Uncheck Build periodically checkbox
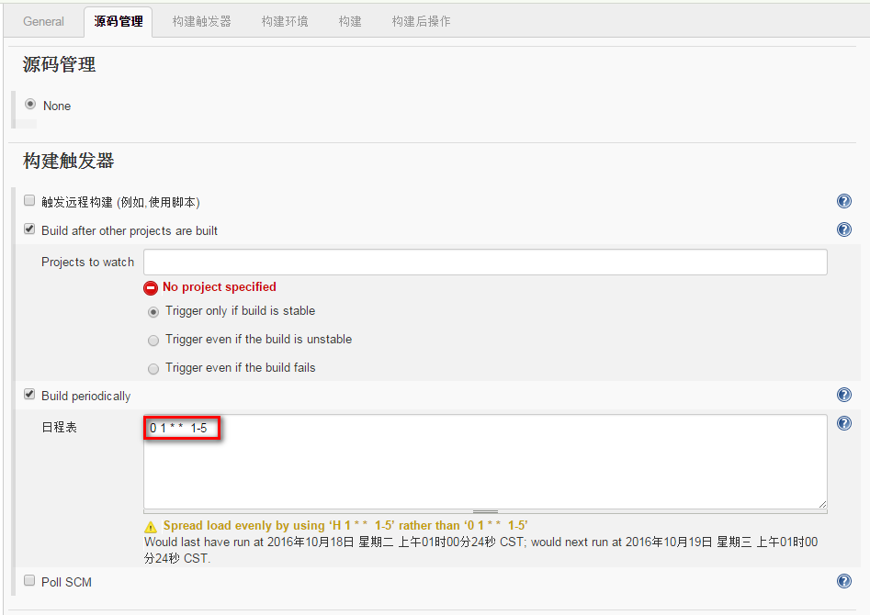This screenshot has width=870, height=615. point(29,395)
